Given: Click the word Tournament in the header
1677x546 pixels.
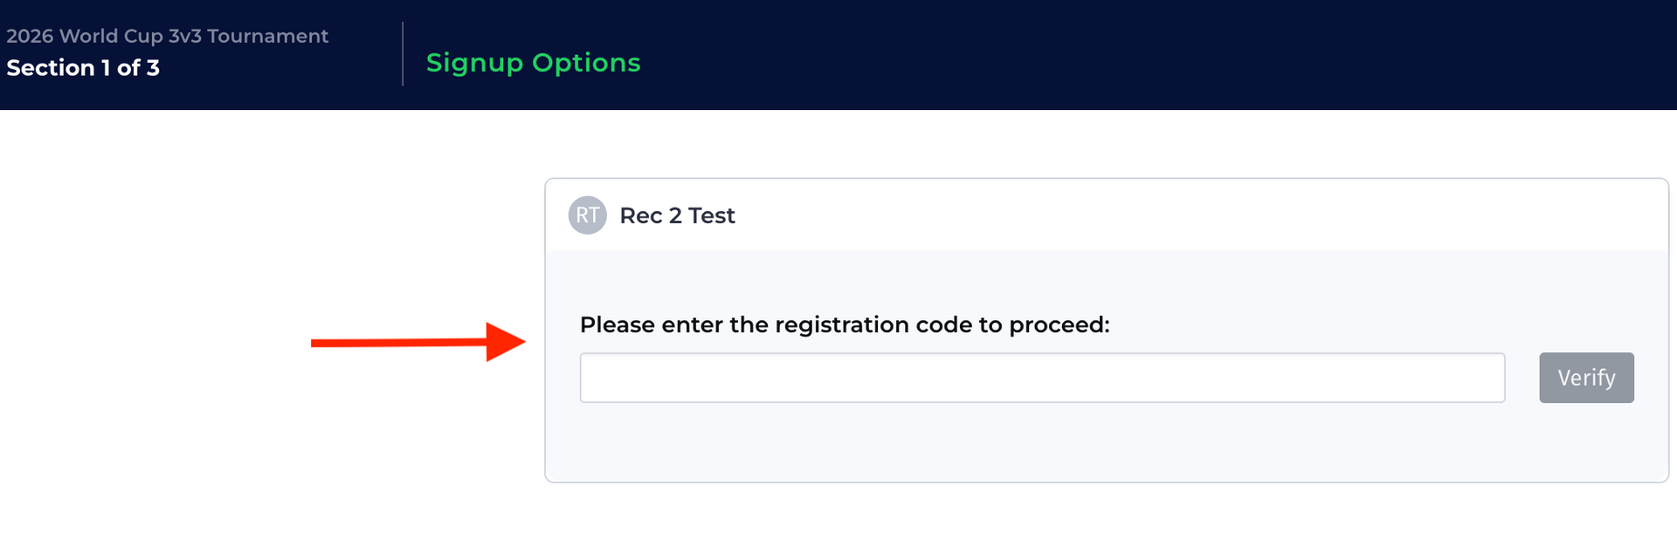Looking at the screenshot, I should (267, 36).
